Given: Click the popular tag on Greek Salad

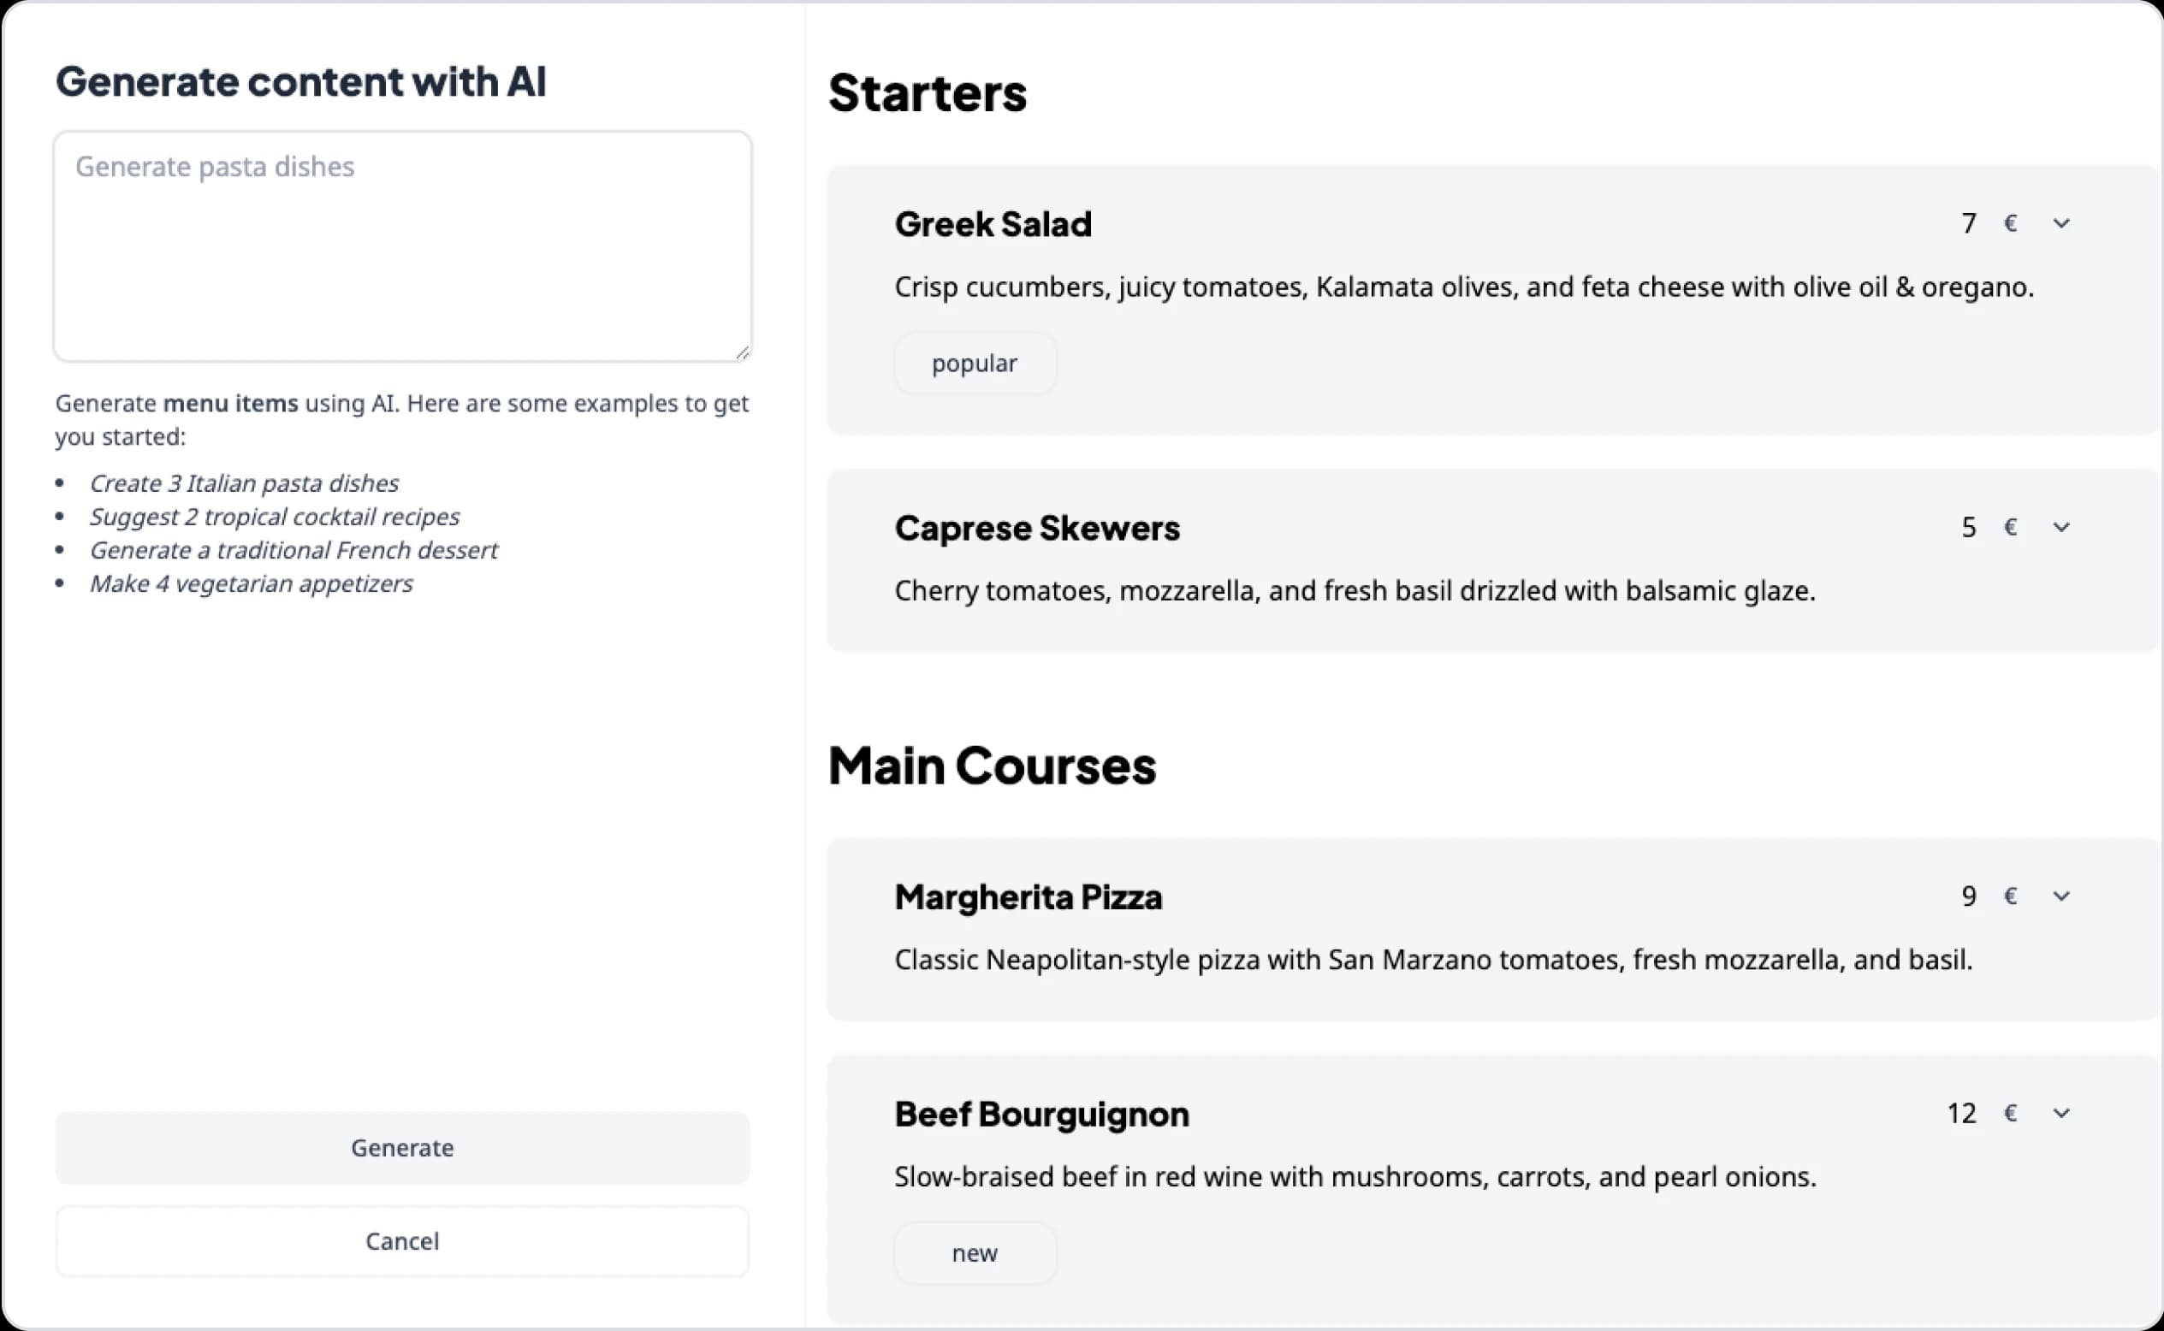Looking at the screenshot, I should [975, 364].
